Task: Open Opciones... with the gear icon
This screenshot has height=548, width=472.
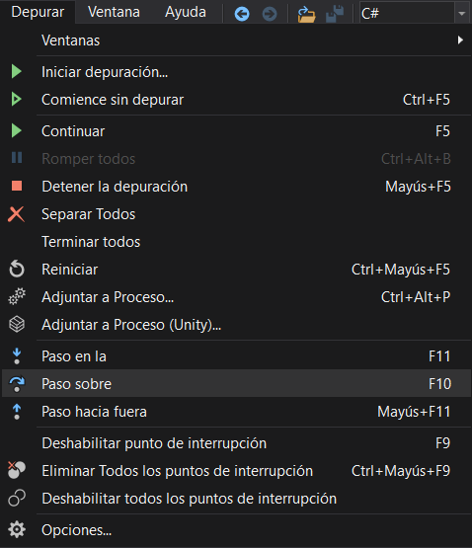Action: coord(236,530)
